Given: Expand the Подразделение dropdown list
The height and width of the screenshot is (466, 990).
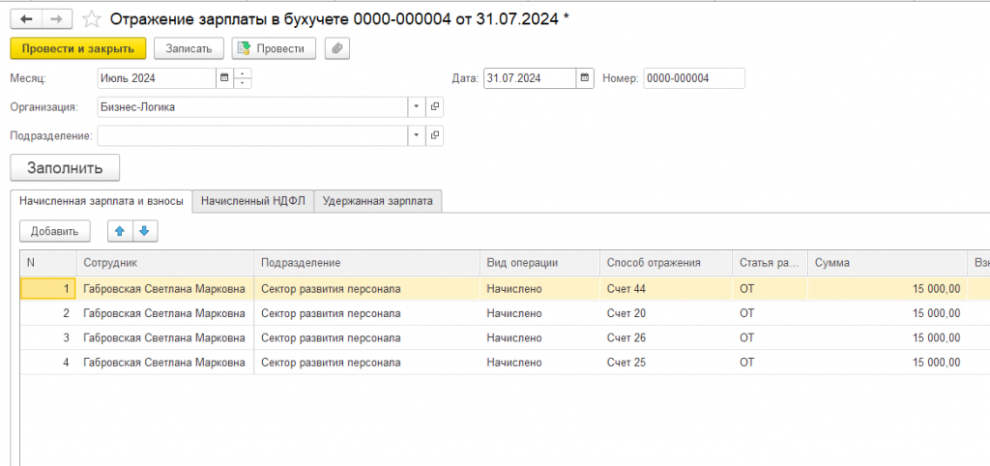Looking at the screenshot, I should (x=417, y=135).
